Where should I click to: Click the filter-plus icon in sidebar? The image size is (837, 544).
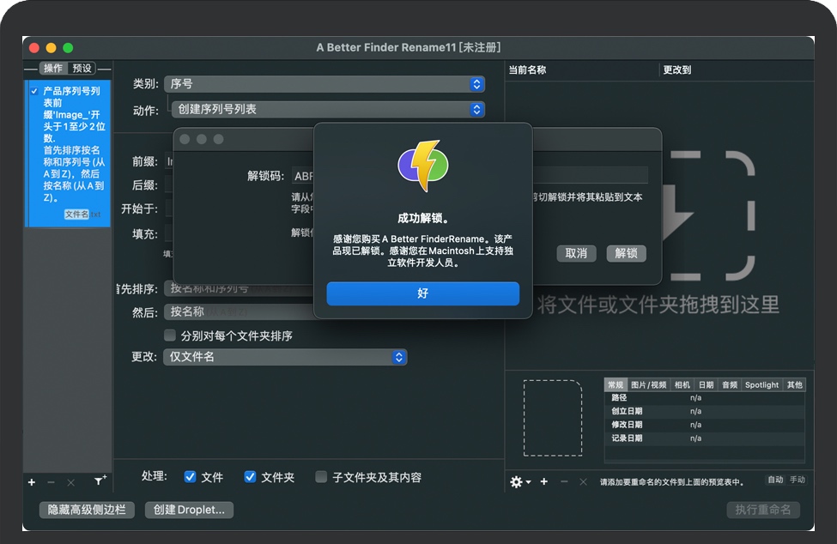tap(100, 481)
